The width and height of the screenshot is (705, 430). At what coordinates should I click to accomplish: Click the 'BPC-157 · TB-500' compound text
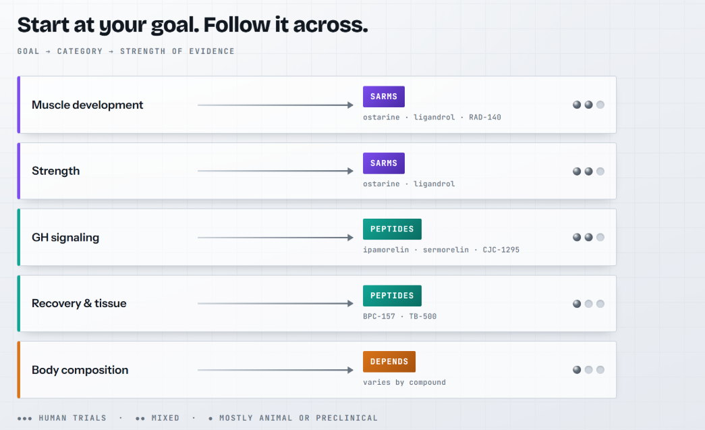tap(399, 316)
